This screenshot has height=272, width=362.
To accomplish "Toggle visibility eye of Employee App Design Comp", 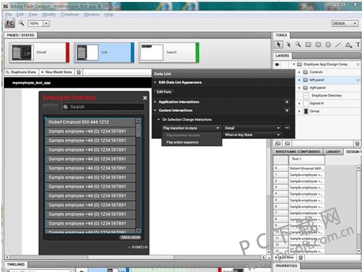I will [278, 65].
